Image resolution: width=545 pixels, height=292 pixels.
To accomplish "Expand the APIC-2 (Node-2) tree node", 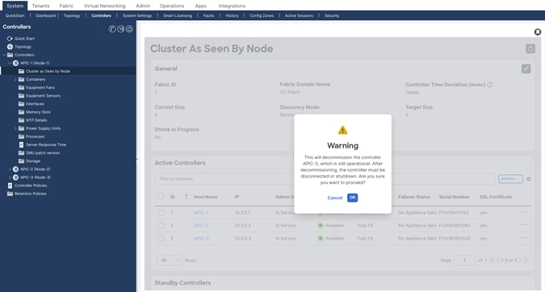I will (x=10, y=169).
